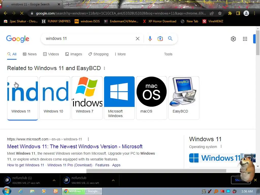The width and height of the screenshot is (260, 195).
Task: Select the Windows 10 related card
Action: pos(55,98)
